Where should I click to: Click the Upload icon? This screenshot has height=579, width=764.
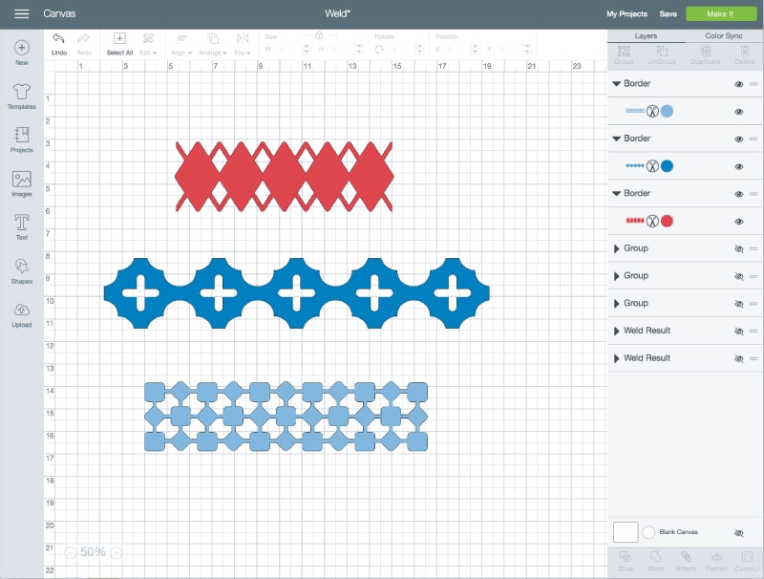pos(21,313)
